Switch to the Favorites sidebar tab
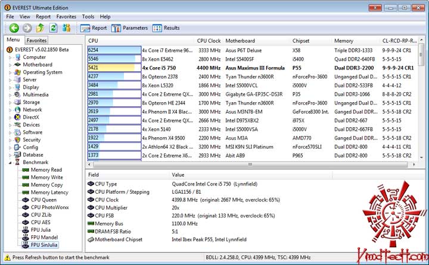The width and height of the screenshot is (429, 265). 36,40
